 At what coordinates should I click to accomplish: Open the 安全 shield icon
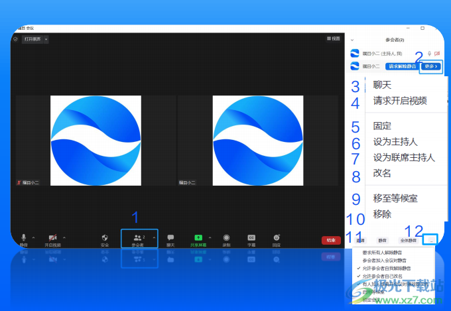click(104, 237)
